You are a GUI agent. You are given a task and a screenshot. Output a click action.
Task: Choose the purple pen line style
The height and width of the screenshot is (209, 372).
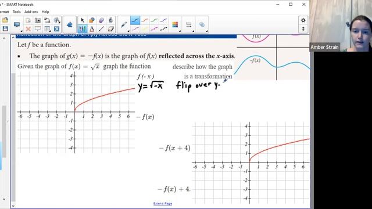point(164,20)
